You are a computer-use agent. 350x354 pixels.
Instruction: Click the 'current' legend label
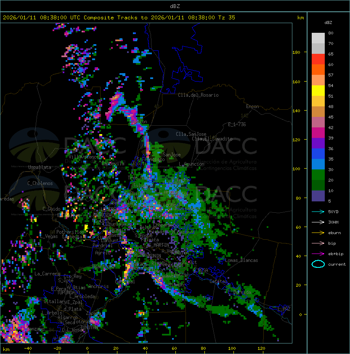pyautogui.click(x=337, y=264)
